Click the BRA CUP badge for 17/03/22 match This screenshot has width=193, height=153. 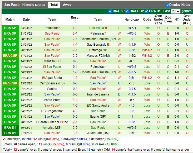click(x=10, y=56)
